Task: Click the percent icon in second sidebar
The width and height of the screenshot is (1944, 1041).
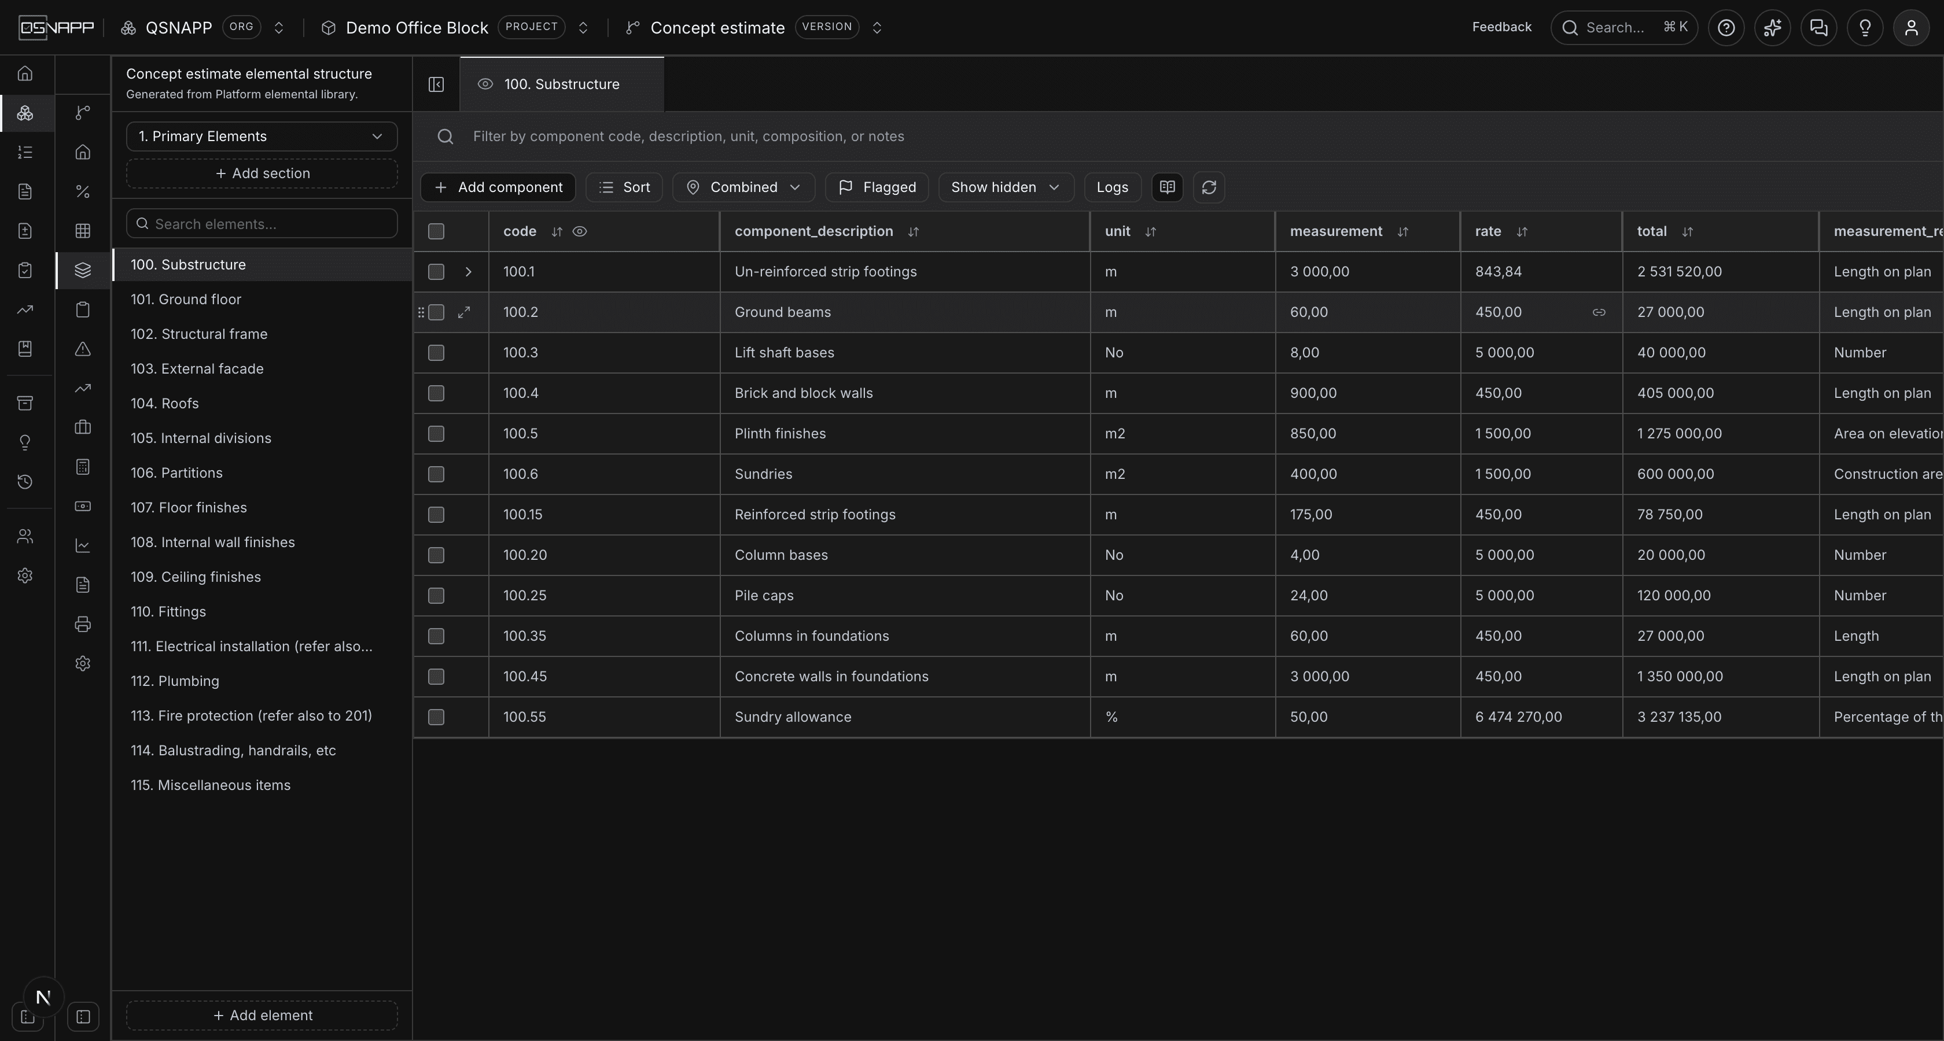Action: 83,191
